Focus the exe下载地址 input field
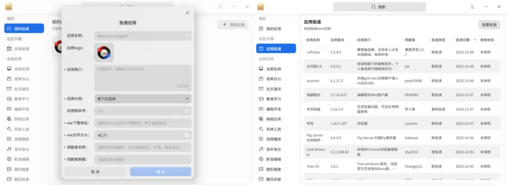Viewport: 508px width, 185px height. pyautogui.click(x=143, y=123)
